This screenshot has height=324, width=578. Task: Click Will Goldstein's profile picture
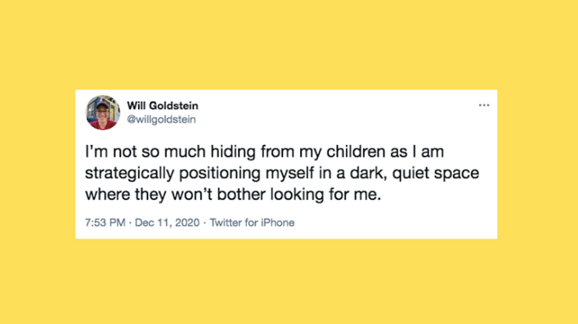(x=103, y=112)
